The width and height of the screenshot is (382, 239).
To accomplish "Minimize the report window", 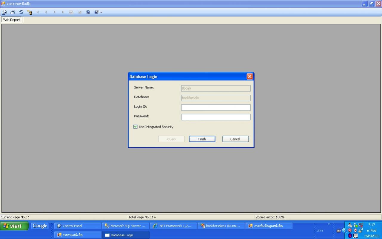I will pos(365,4).
